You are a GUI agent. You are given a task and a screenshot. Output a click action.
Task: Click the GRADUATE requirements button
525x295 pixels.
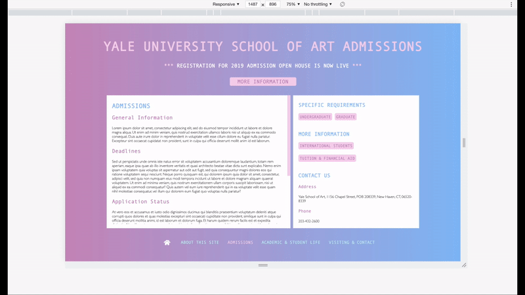pyautogui.click(x=345, y=117)
